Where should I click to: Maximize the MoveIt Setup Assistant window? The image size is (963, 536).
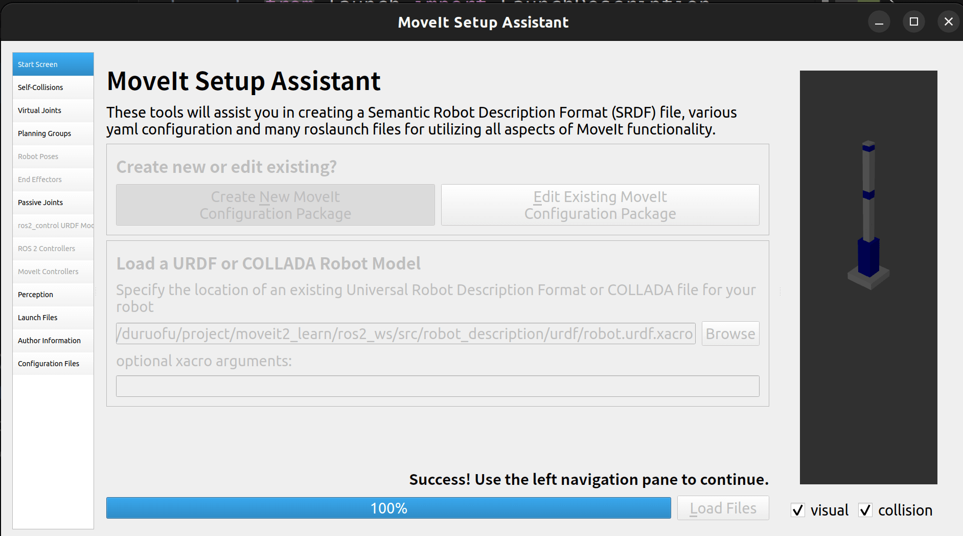[x=914, y=21]
